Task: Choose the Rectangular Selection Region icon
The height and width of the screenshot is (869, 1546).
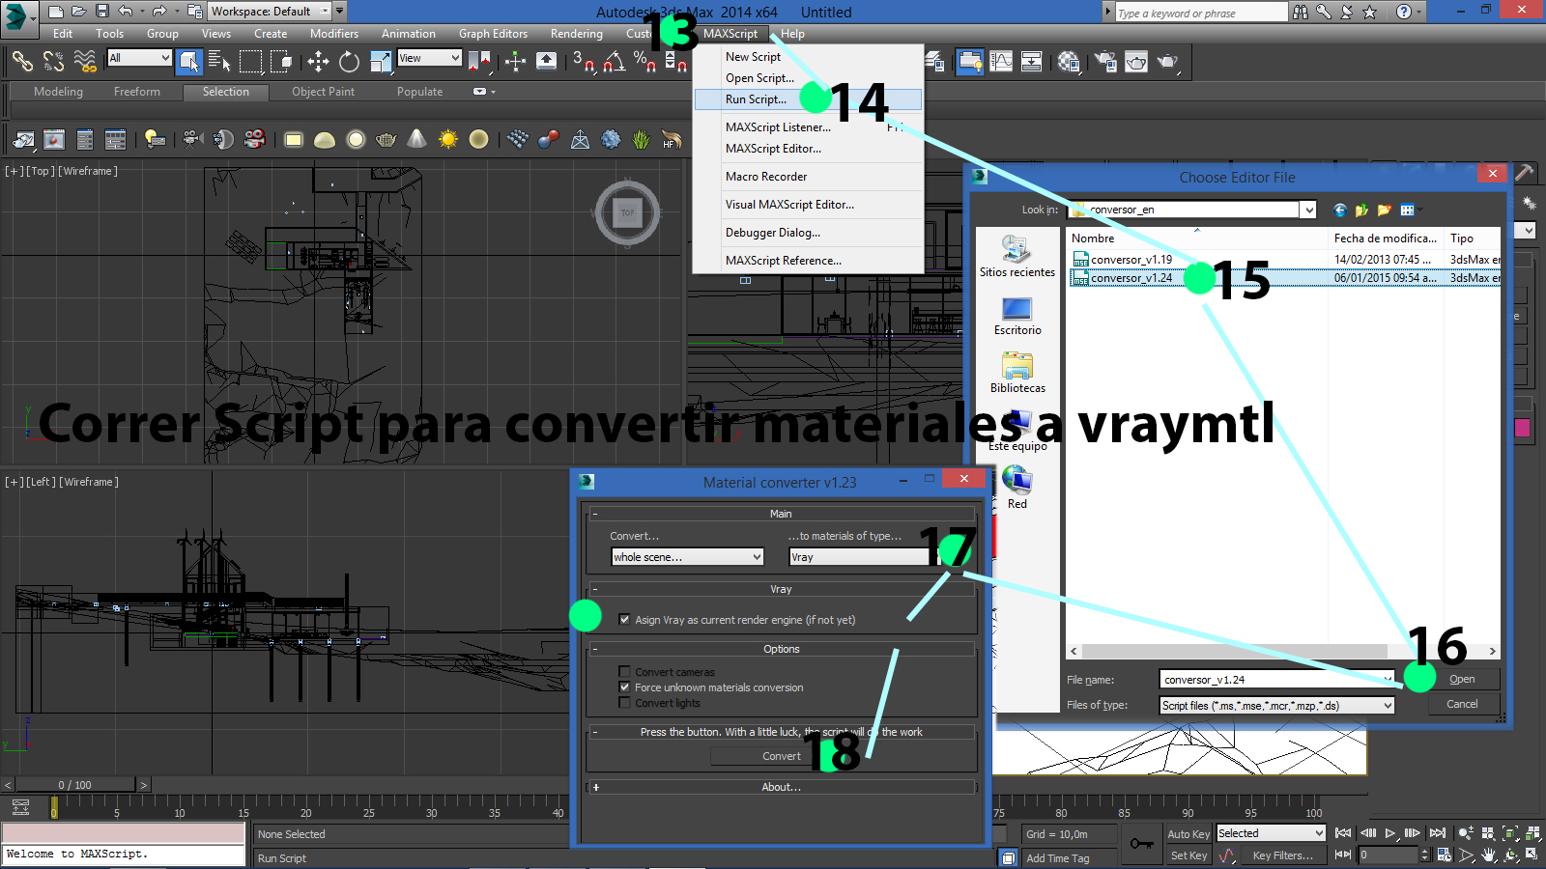Action: pyautogui.click(x=251, y=62)
